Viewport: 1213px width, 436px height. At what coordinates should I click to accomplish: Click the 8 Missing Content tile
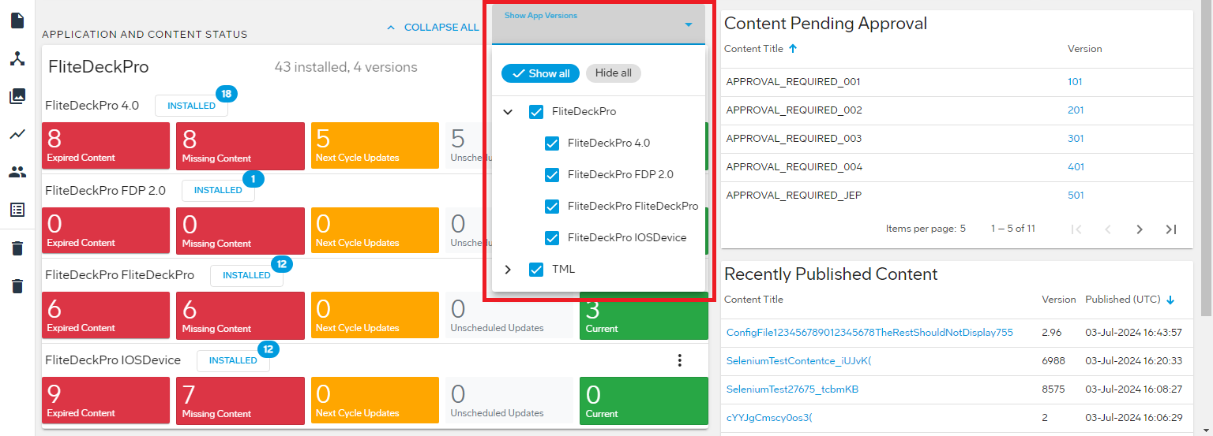tap(241, 145)
